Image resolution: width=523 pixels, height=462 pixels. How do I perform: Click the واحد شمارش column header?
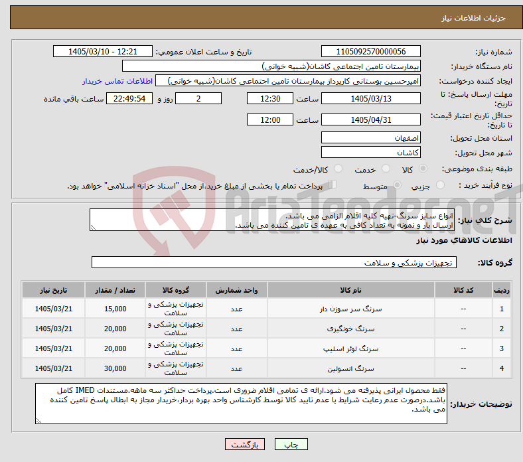236,290
